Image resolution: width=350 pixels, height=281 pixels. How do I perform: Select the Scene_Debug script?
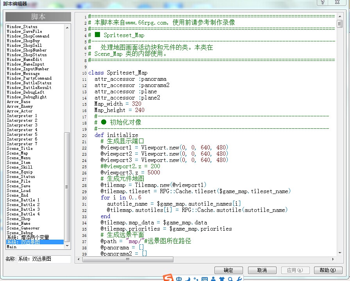[35, 233]
